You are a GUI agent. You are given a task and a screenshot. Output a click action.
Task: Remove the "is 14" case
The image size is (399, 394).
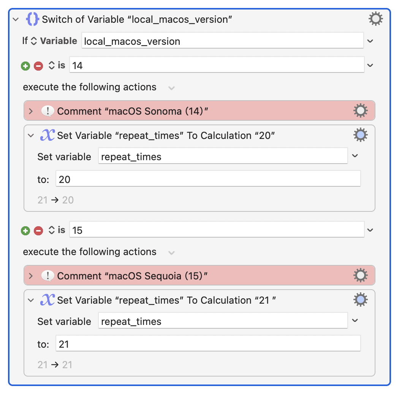[x=38, y=66]
